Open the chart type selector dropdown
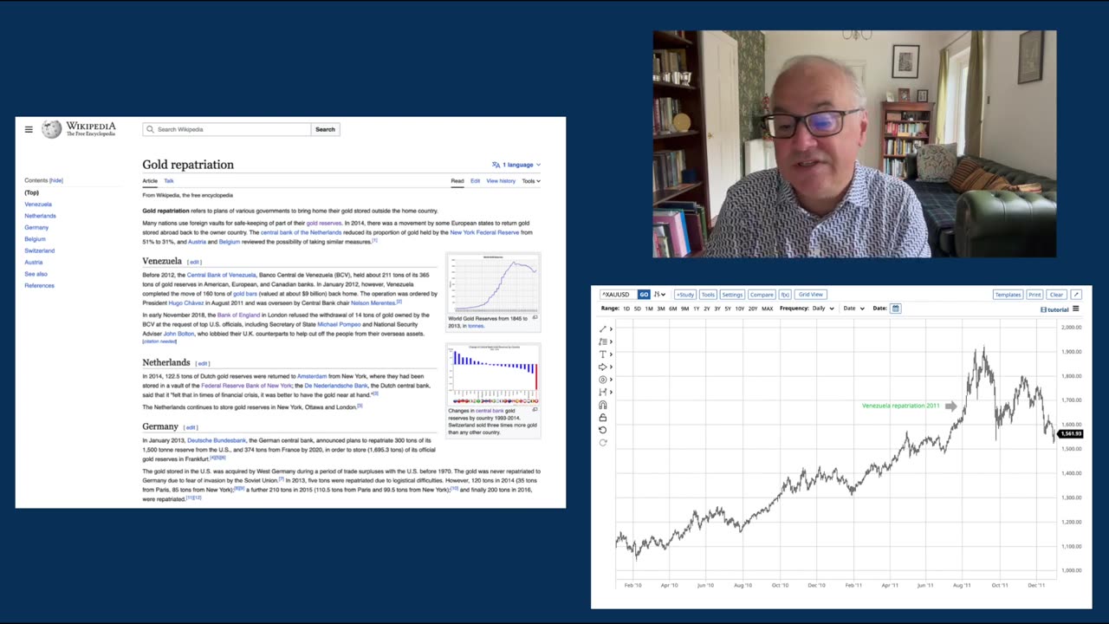1109x624 pixels. pyautogui.click(x=659, y=295)
